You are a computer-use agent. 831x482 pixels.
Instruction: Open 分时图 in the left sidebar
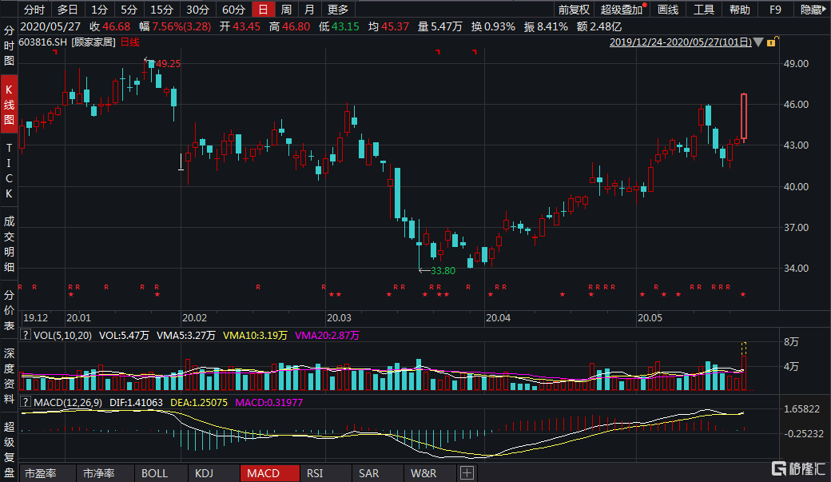point(10,47)
